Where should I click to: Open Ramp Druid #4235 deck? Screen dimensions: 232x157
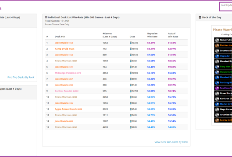[x=64, y=49]
